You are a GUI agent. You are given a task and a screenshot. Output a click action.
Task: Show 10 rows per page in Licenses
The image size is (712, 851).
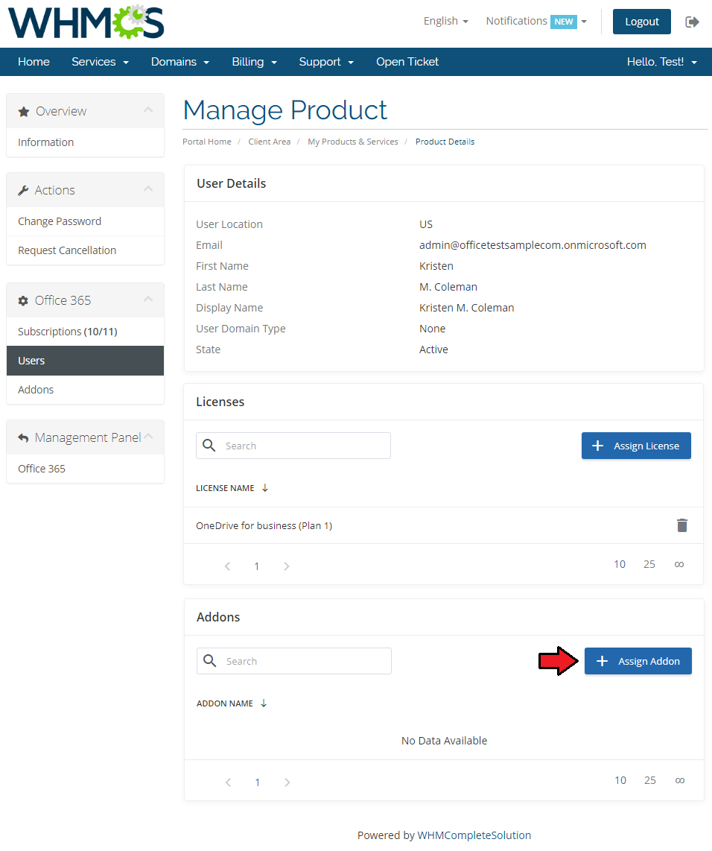coord(619,564)
